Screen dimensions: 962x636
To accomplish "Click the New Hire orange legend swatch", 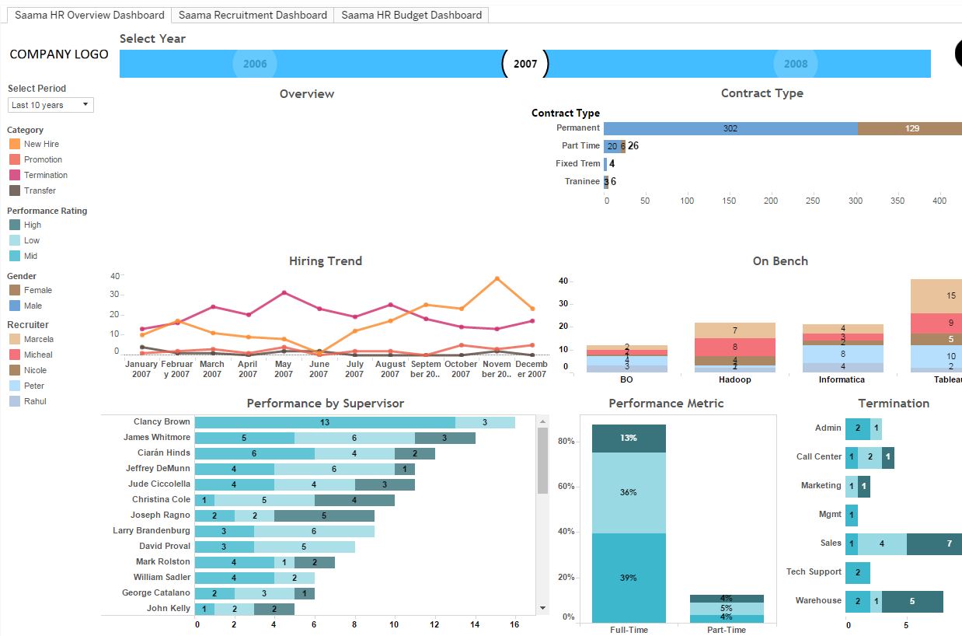I will [x=15, y=144].
